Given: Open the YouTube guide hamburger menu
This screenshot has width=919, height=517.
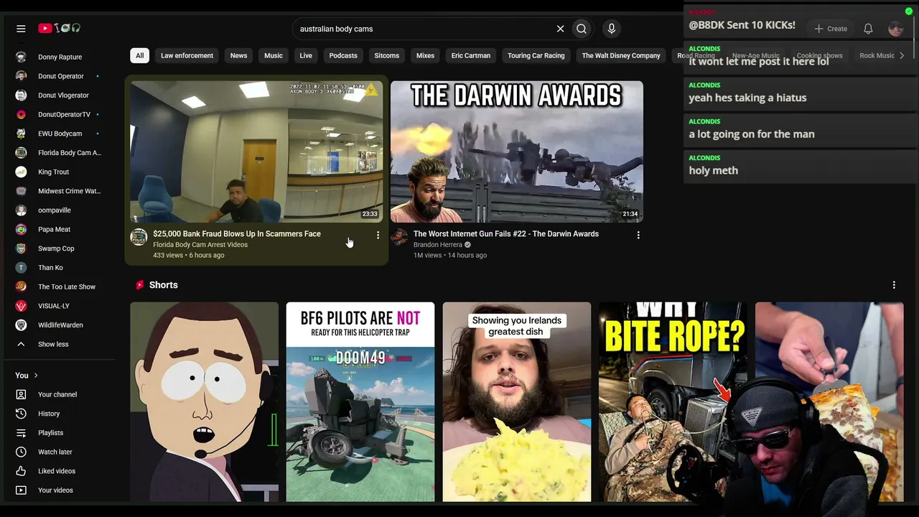Looking at the screenshot, I should 21,29.
